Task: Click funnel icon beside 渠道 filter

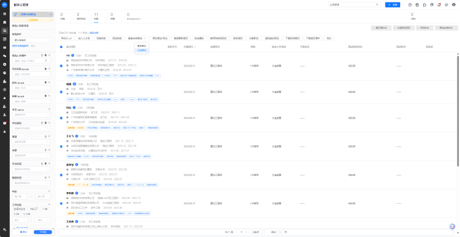Action: click(46, 137)
